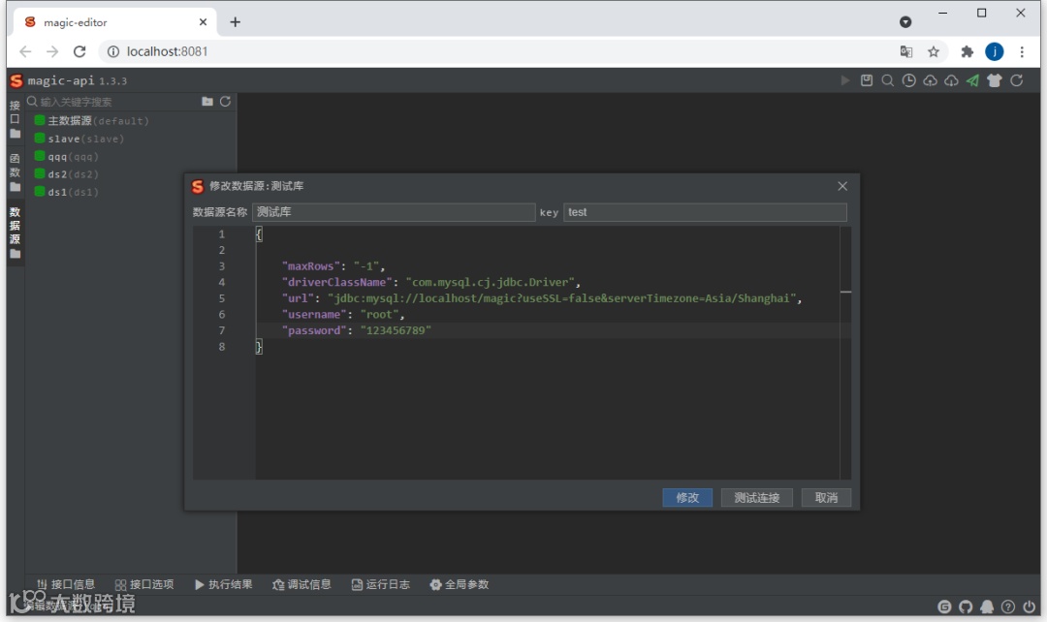This screenshot has height=622, width=1047.
Task: Click the Chrome tab search dropdown arrow
Action: [x=905, y=22]
